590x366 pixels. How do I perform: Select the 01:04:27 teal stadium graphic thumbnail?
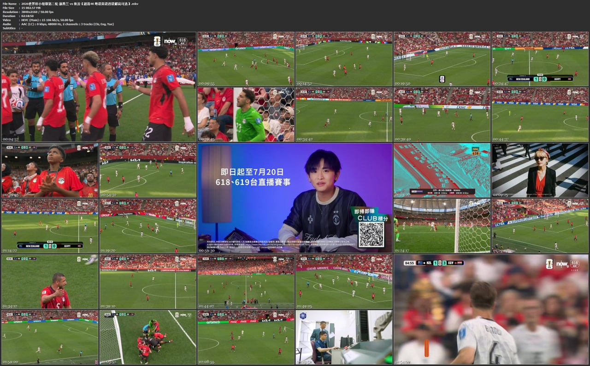[x=442, y=170]
